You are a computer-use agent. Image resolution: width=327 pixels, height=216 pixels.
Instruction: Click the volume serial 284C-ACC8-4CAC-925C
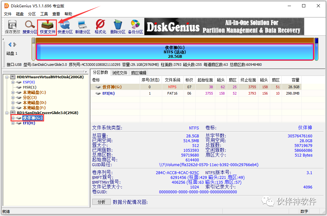177,173
